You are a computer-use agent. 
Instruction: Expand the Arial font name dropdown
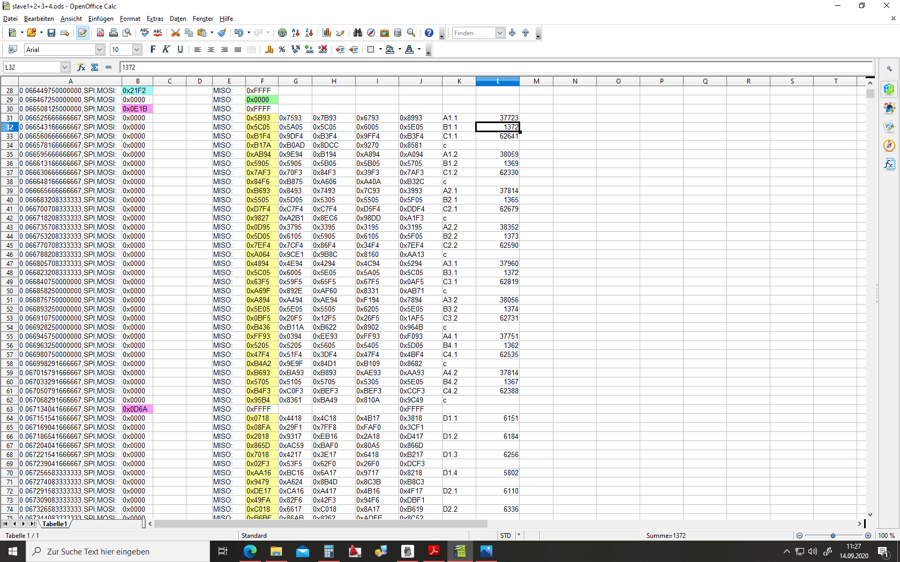(x=100, y=50)
